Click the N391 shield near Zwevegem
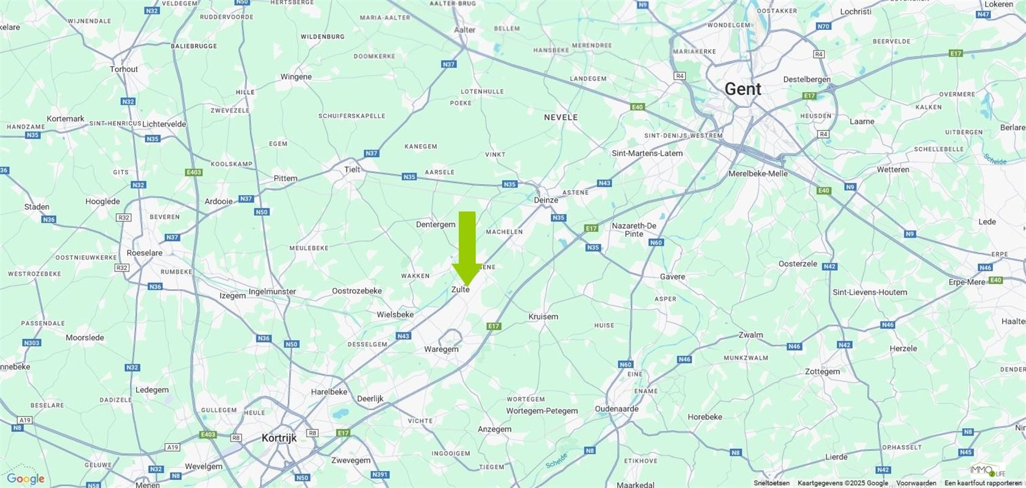Image resolution: width=1026 pixels, height=488 pixels. (x=379, y=475)
